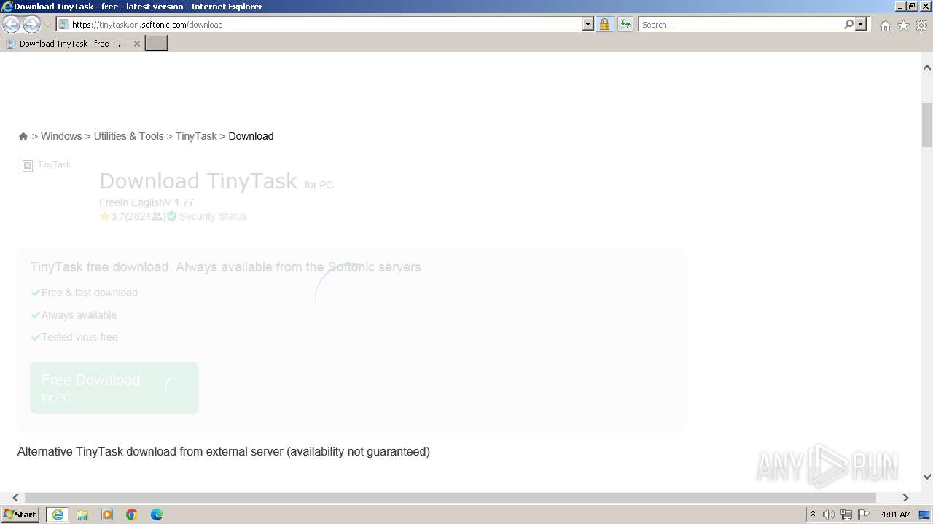Open the media player taskbar icon
The height and width of the screenshot is (524, 933).
pos(107,515)
